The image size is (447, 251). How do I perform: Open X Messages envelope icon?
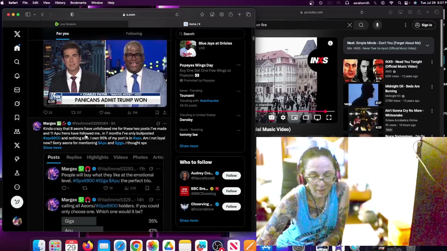pos(17,90)
